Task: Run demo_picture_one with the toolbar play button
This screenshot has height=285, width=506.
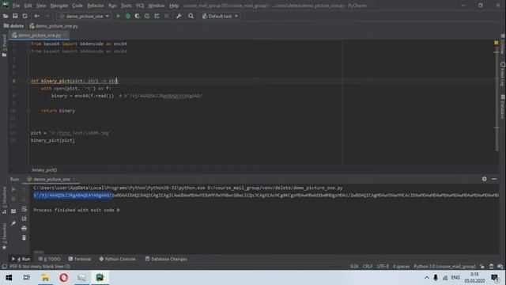Action: 118,16
